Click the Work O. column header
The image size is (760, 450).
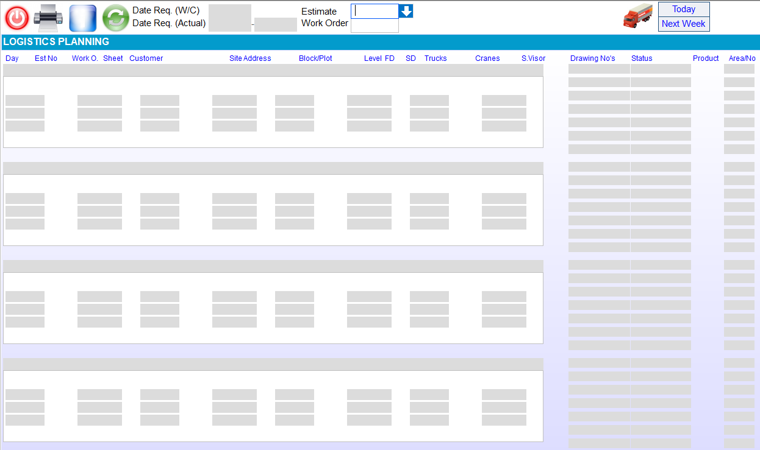coord(85,58)
